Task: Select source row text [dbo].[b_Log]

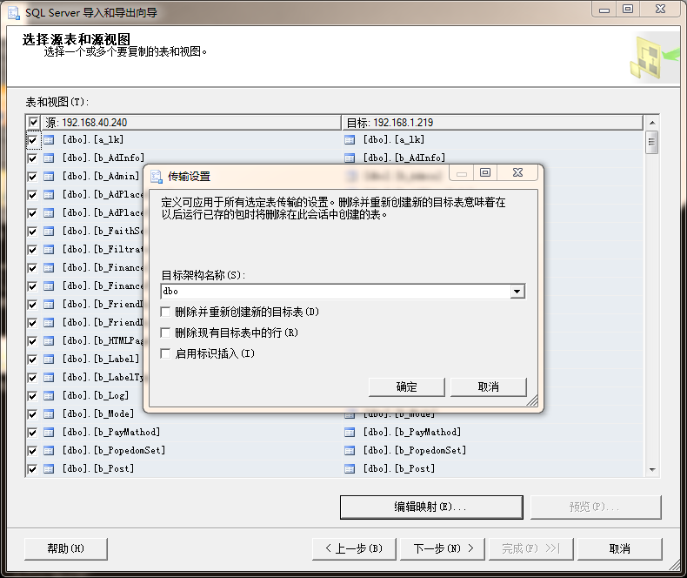Action: pyautogui.click(x=96, y=395)
